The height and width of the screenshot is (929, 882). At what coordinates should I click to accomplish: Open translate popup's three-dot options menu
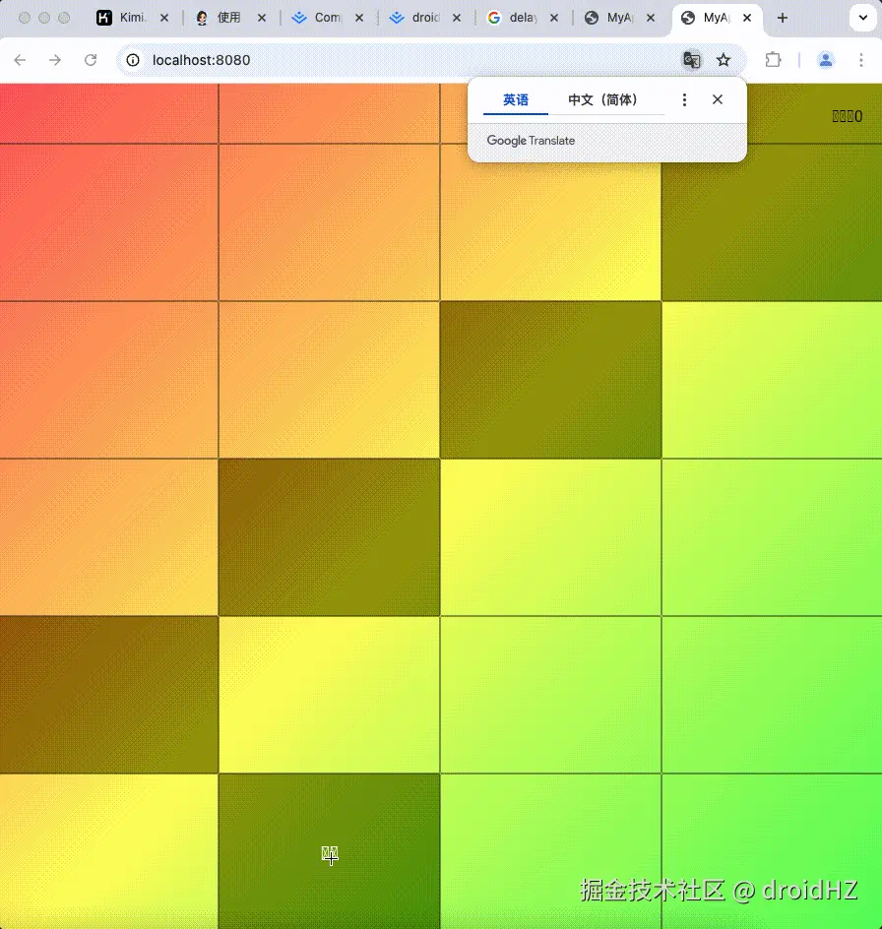684,99
